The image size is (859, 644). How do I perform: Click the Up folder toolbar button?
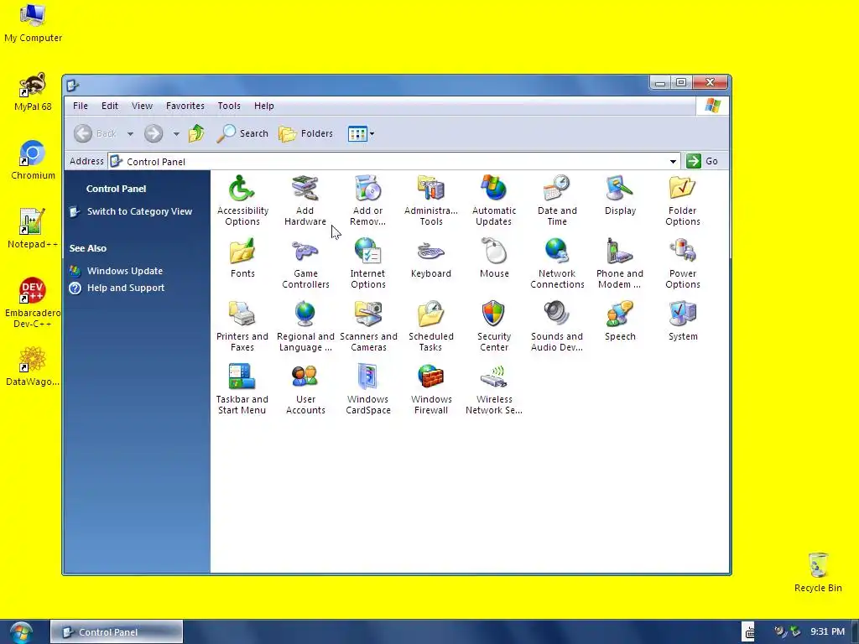[196, 133]
